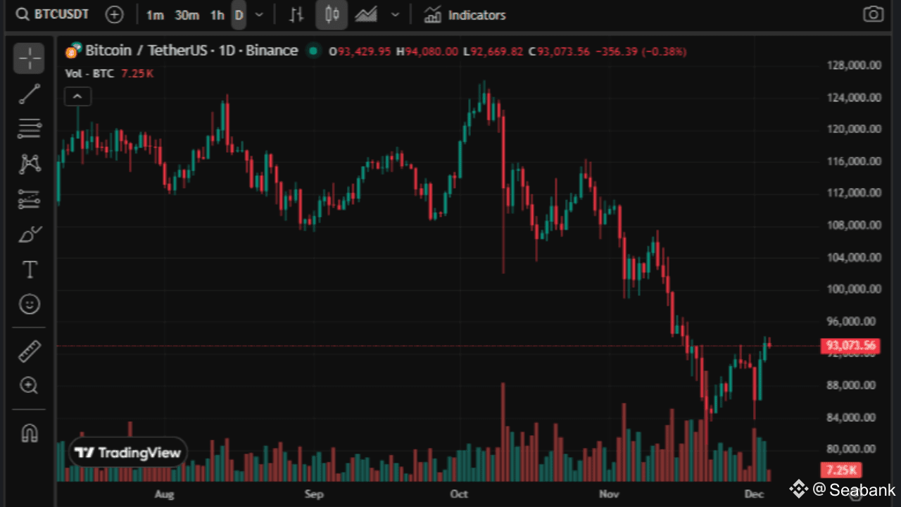Open the forecasting and measurement tools

click(x=29, y=199)
